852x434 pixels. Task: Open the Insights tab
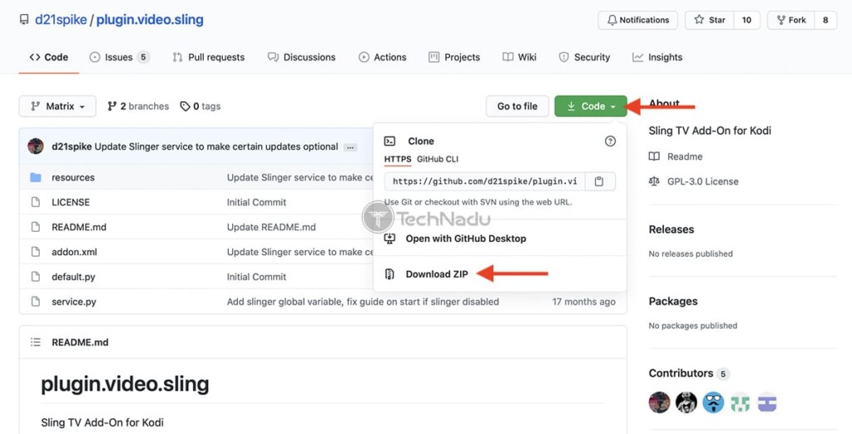pos(657,57)
